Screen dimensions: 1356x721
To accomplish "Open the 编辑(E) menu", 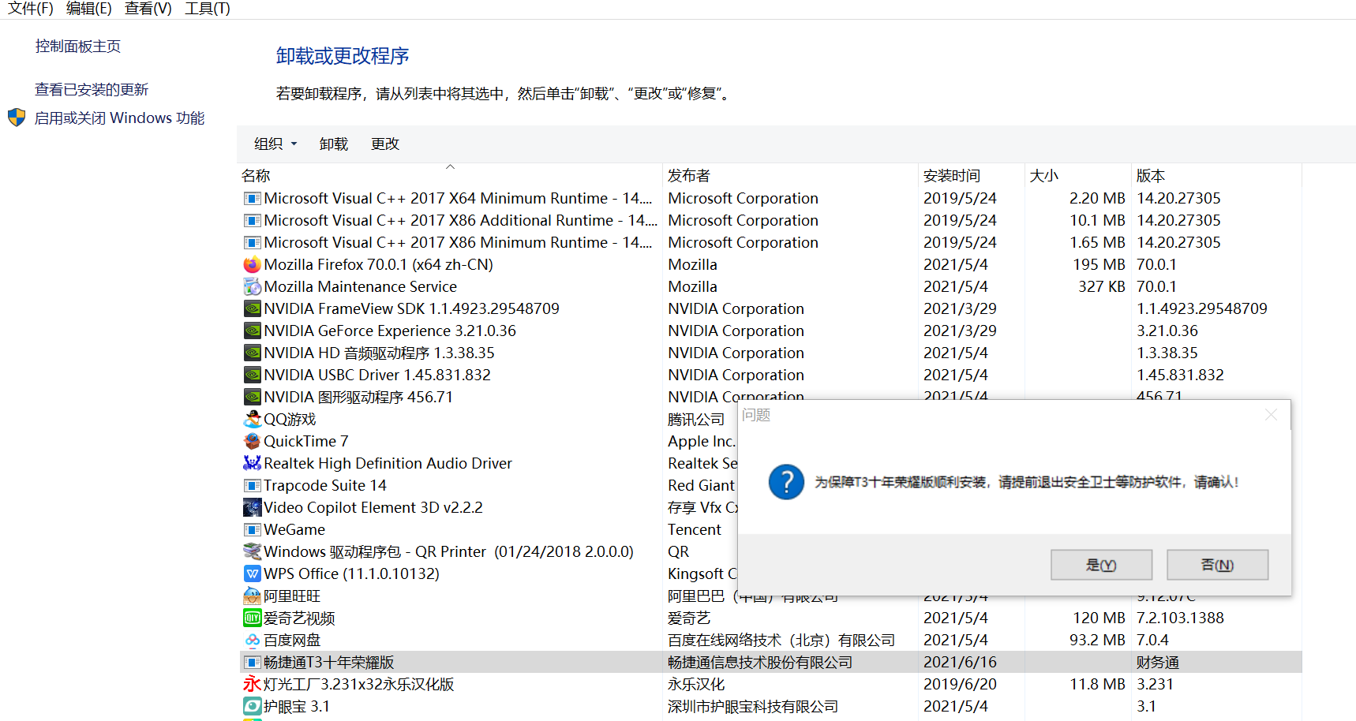I will pyautogui.click(x=88, y=9).
